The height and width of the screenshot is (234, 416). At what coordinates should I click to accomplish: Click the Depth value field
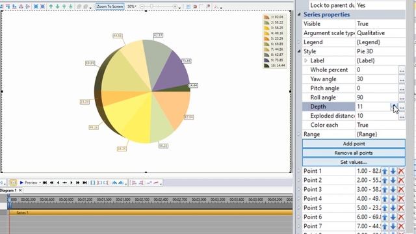pyautogui.click(x=372, y=107)
